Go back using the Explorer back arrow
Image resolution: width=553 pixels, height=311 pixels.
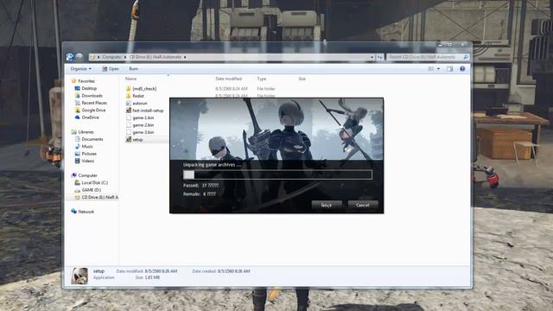click(x=70, y=57)
